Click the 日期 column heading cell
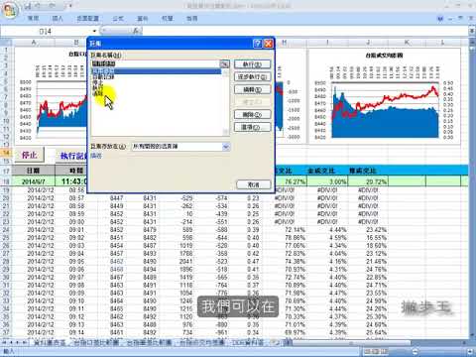This screenshot has width=476, height=357. click(x=34, y=171)
